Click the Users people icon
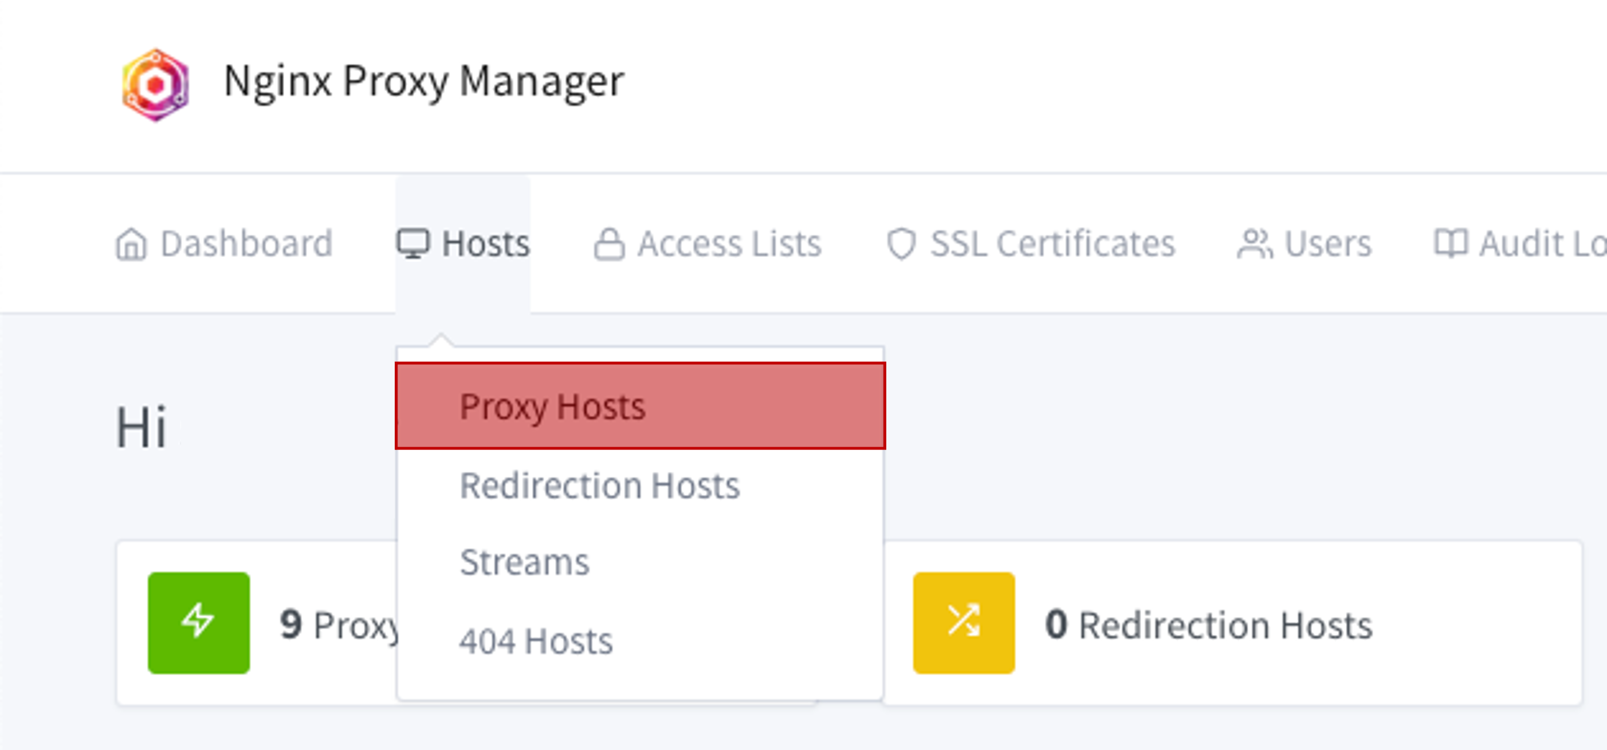1607x750 pixels. (1254, 244)
